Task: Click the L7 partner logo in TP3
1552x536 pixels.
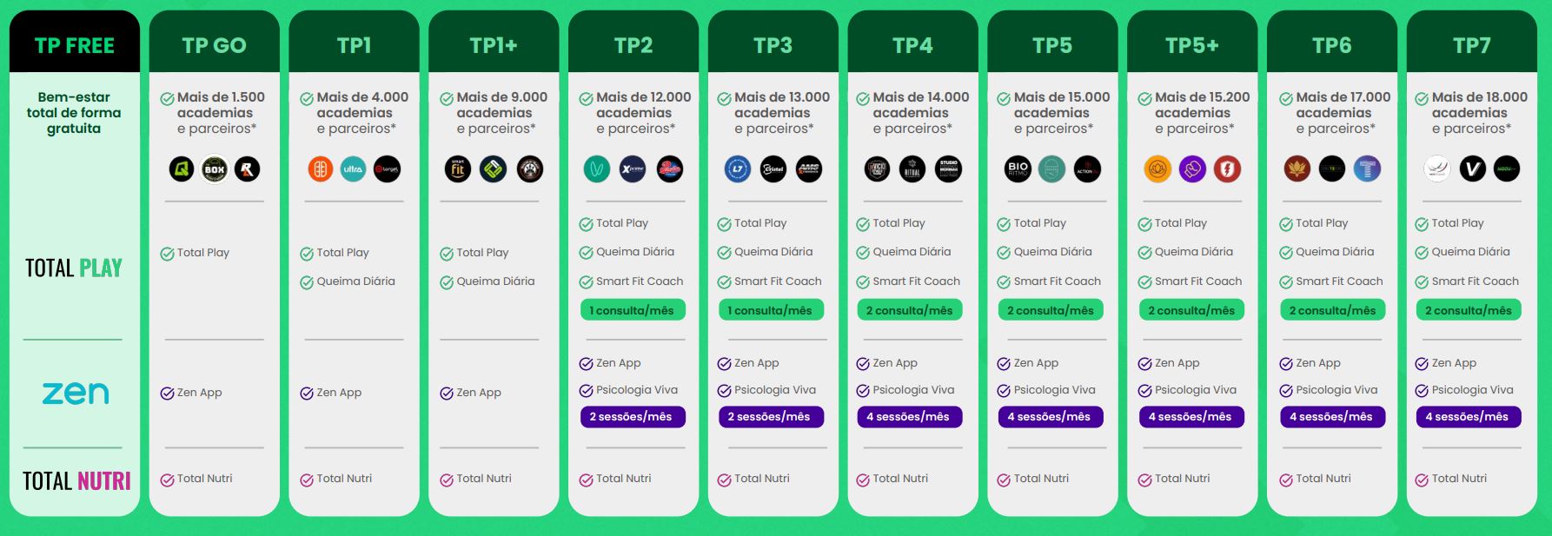Action: 738,169
